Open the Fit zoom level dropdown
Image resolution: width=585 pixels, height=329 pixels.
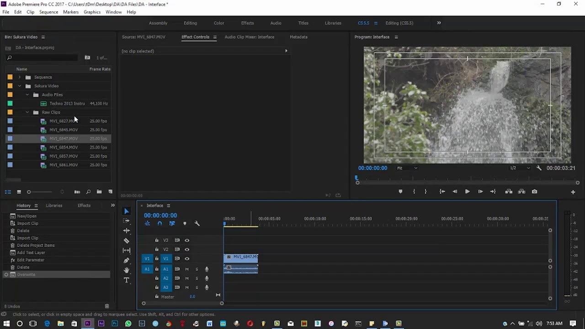click(407, 168)
